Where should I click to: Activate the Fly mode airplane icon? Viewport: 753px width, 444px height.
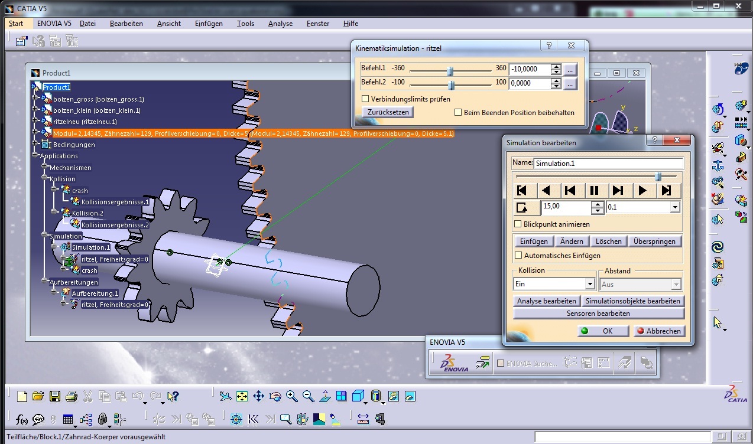tap(225, 396)
